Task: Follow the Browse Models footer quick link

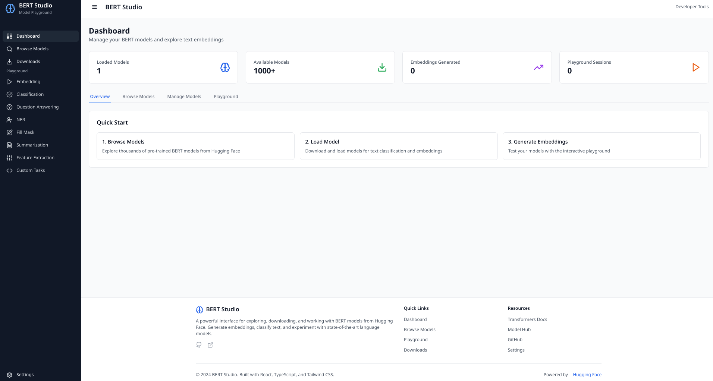Action: tap(420, 330)
